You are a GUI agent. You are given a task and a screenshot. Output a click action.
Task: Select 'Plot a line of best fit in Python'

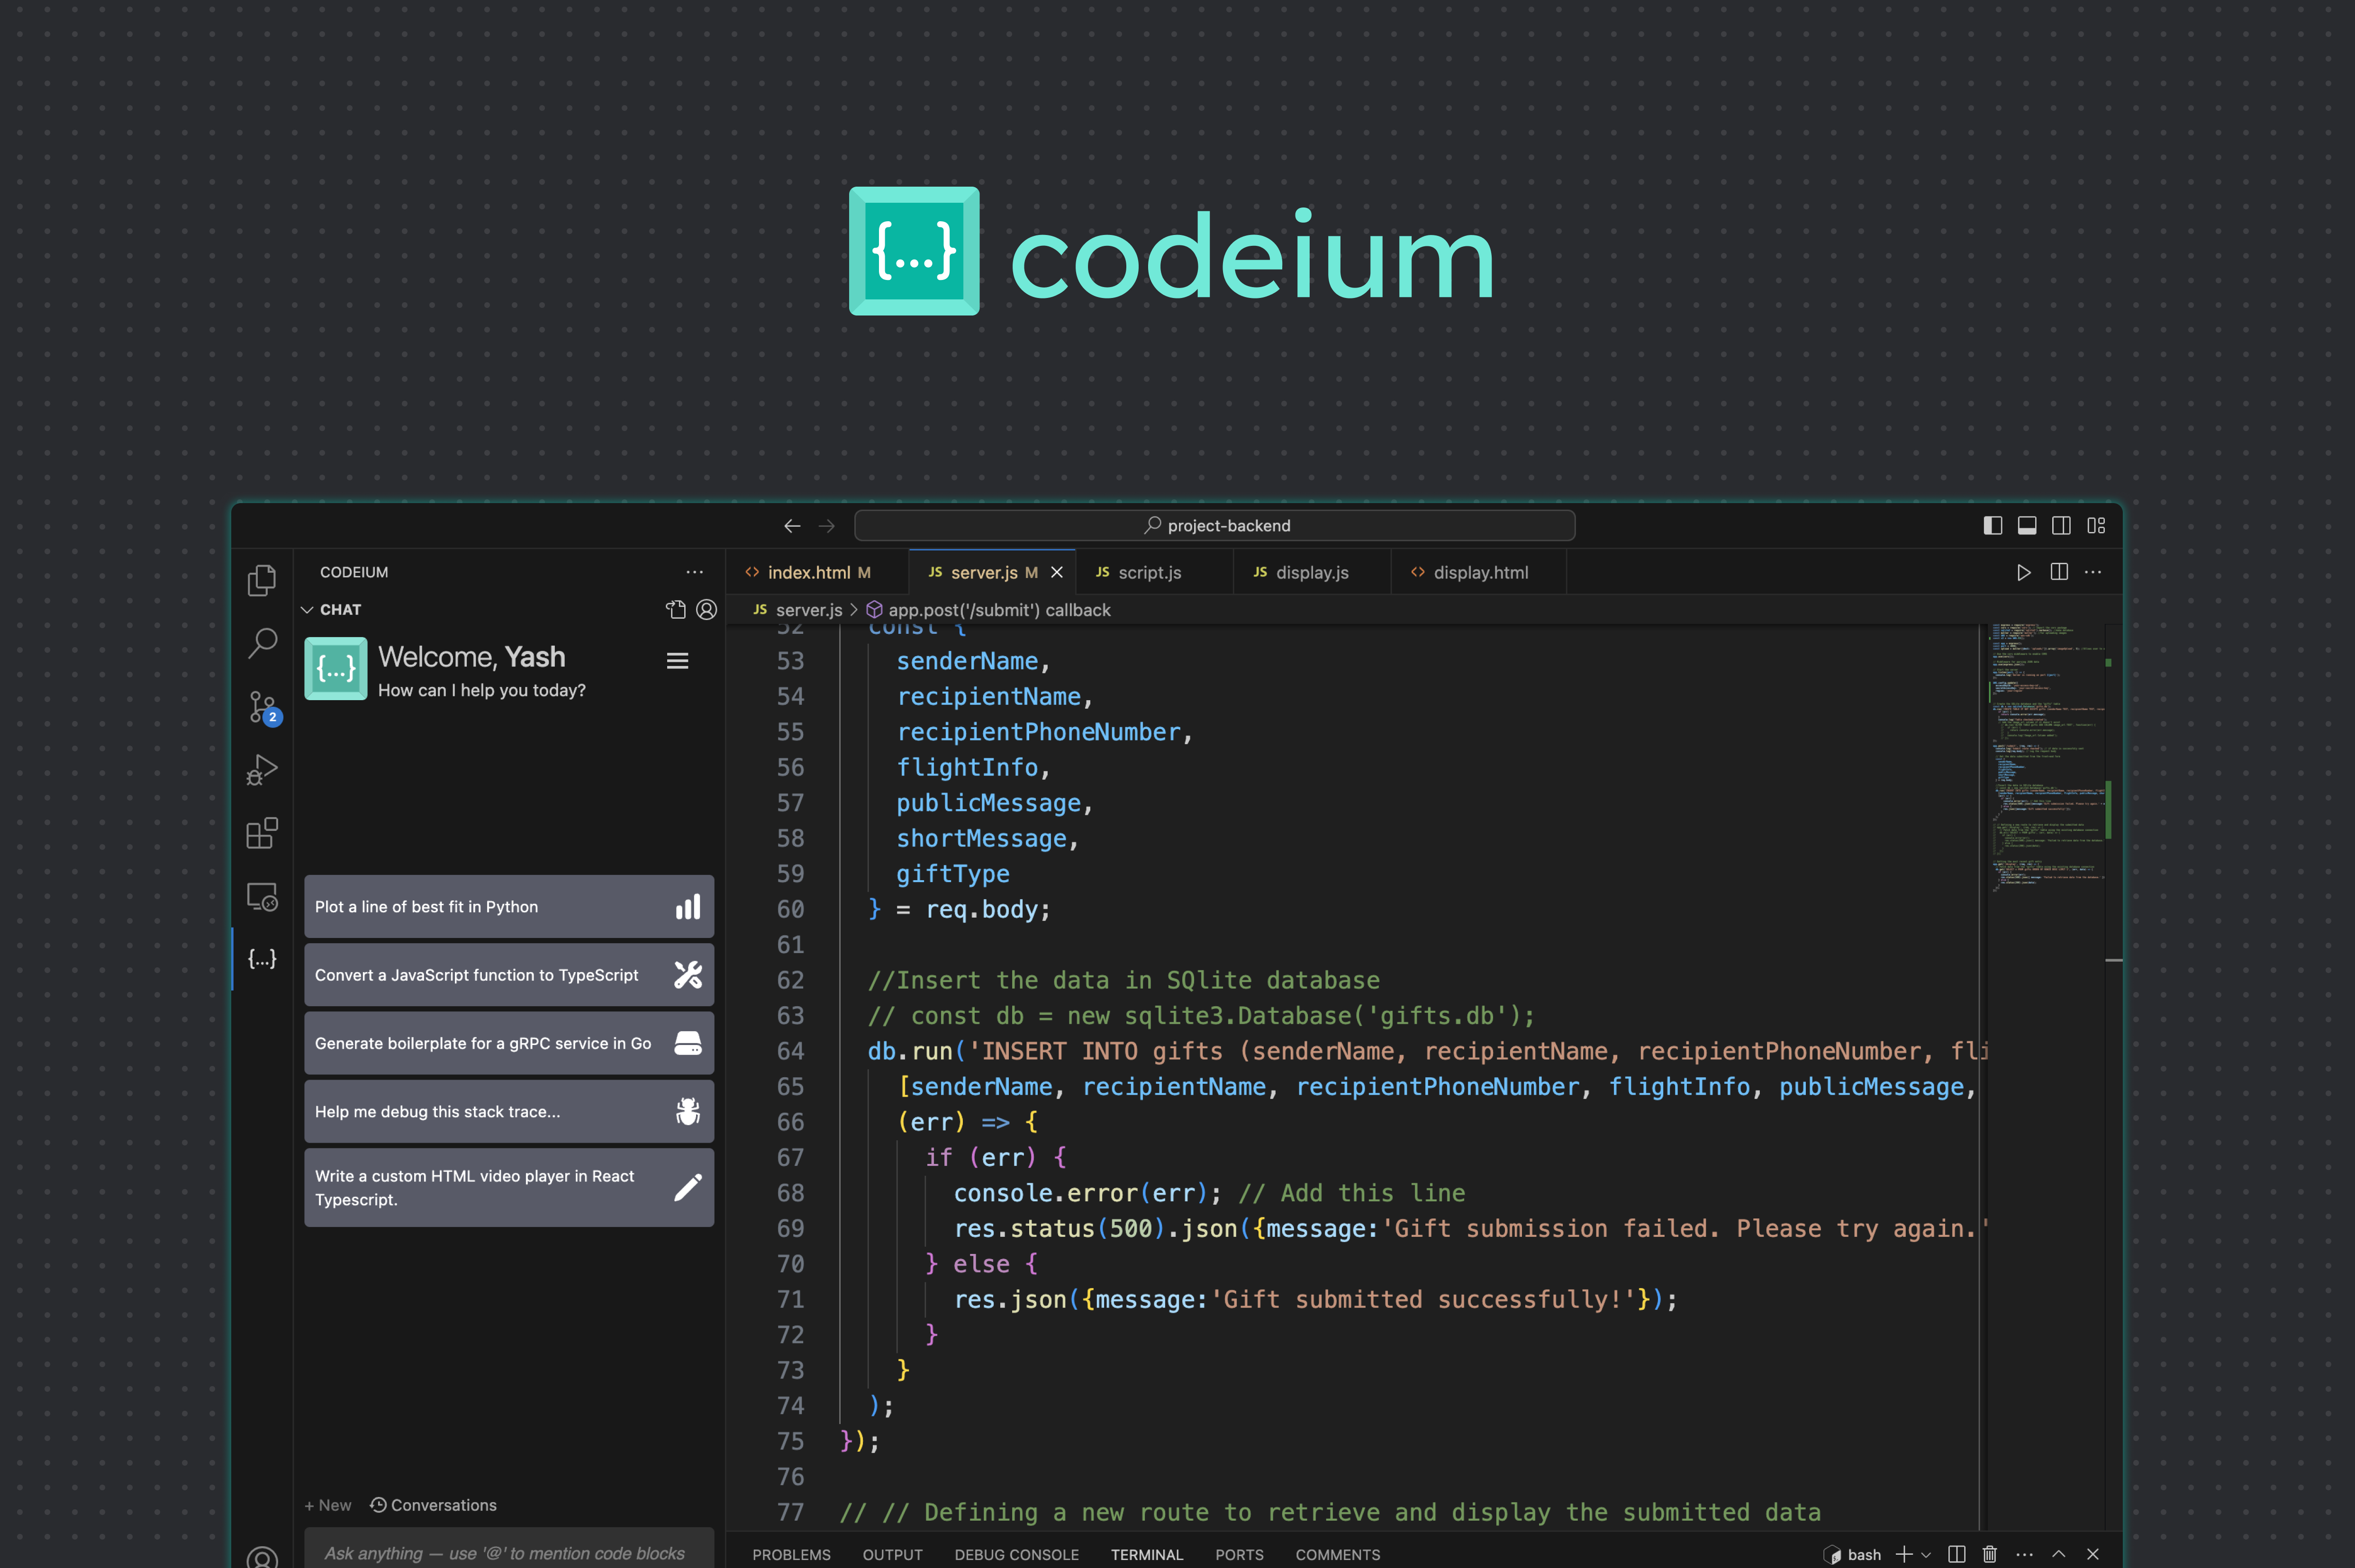tap(509, 907)
